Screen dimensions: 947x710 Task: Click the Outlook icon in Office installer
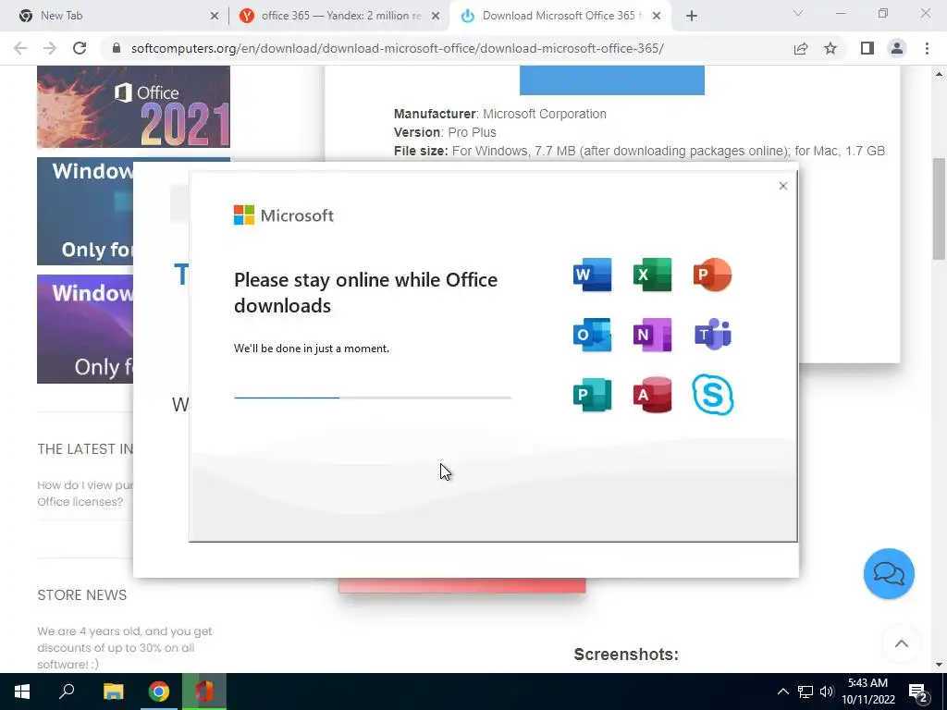click(x=592, y=335)
